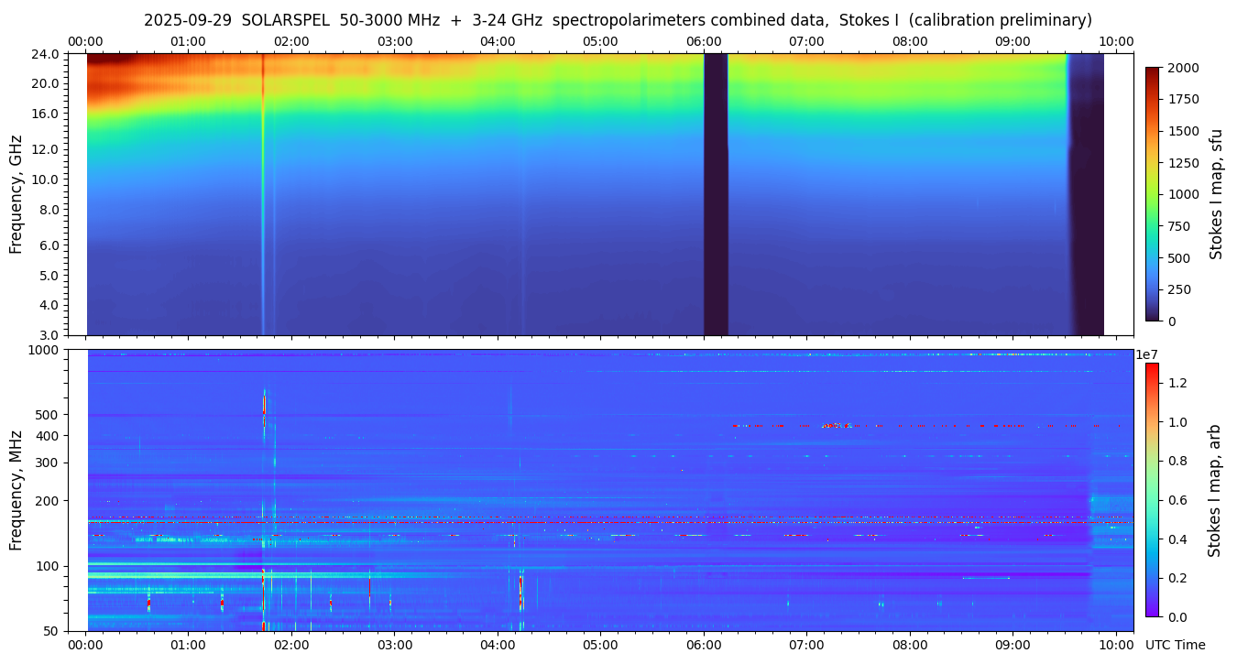Click the 'UTC Time' label at bottom right
Image resolution: width=1237 pixels, height=664 pixels.
[x=1175, y=645]
